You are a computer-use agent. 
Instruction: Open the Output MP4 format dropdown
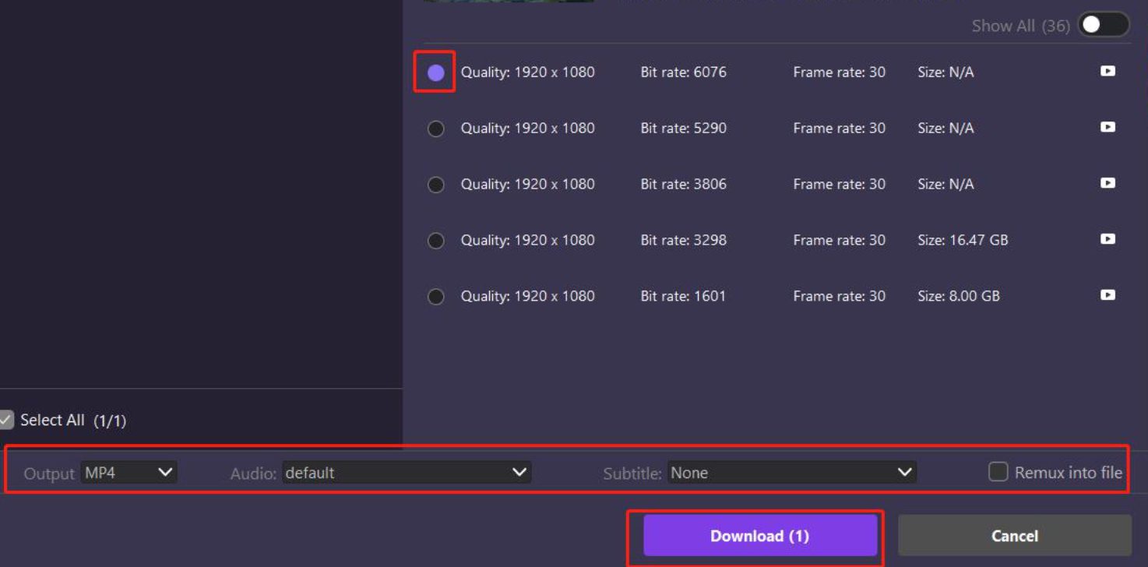pyautogui.click(x=129, y=472)
